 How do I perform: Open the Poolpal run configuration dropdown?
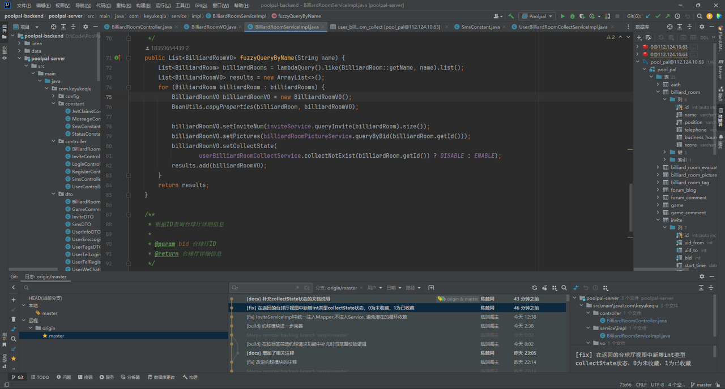[537, 16]
